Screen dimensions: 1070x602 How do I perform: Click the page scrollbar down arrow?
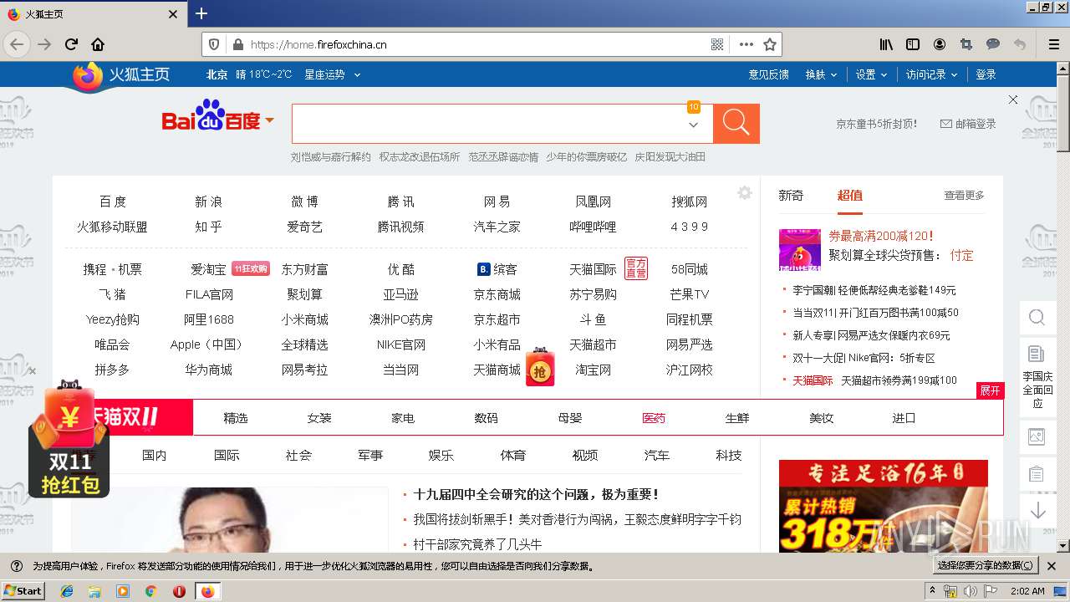pyautogui.click(x=1063, y=545)
